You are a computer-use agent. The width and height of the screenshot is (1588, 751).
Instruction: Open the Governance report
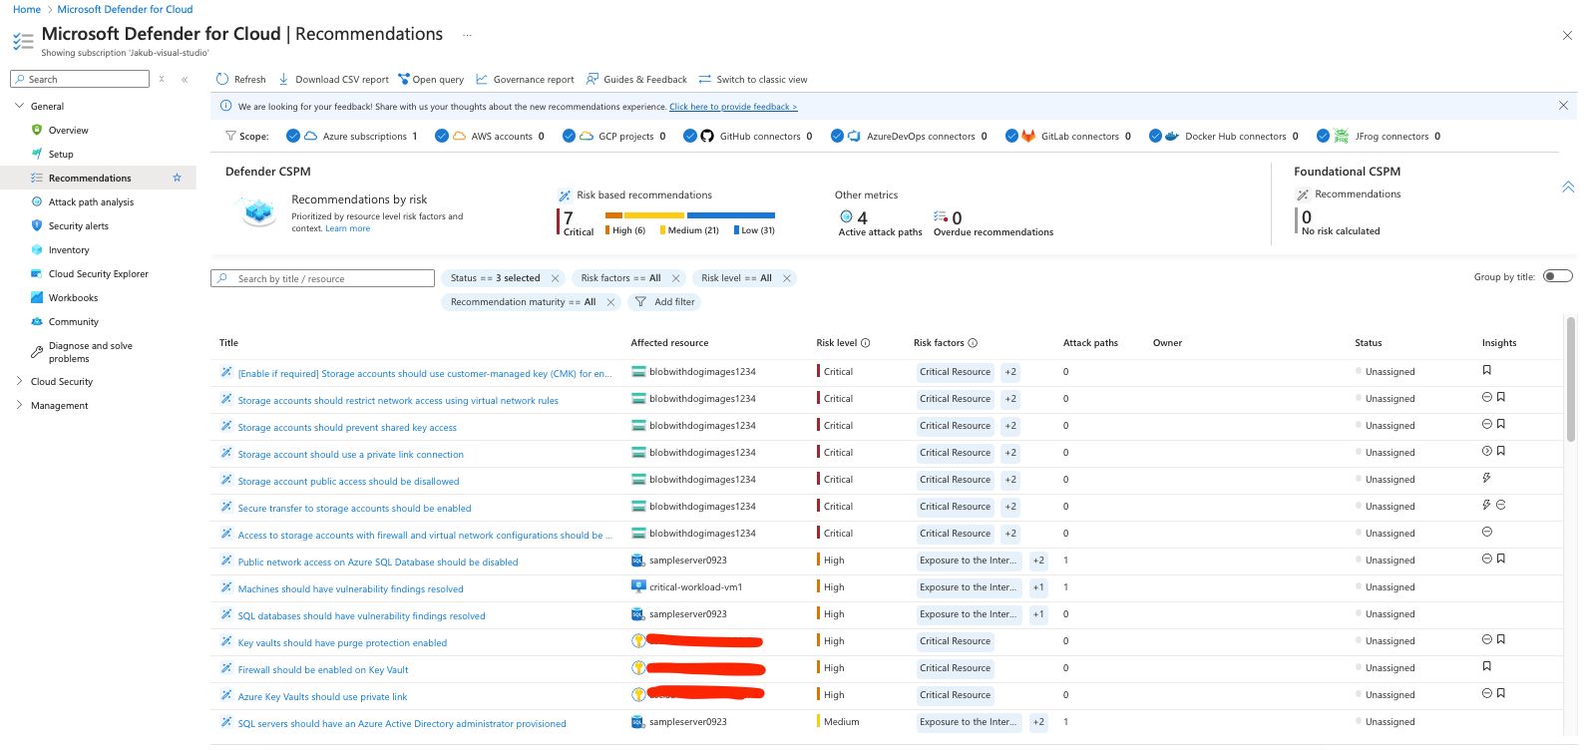[526, 79]
